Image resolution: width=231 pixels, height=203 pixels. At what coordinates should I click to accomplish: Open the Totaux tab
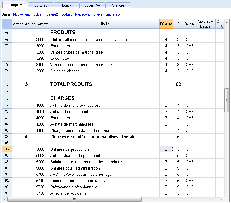point(66,5)
